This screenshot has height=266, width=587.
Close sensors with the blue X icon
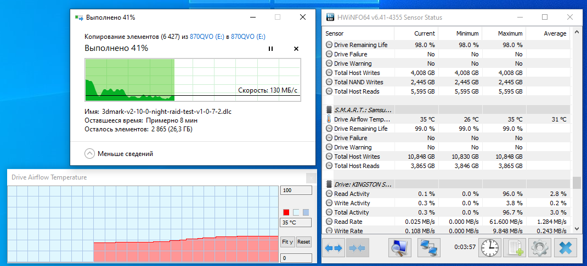point(565,248)
